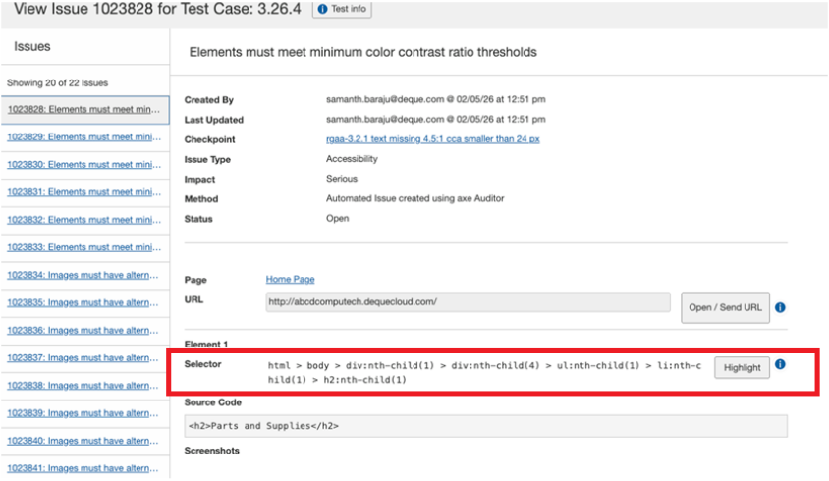Select issue 1023841 at bottom of list
Viewport: 829px width, 481px height.
click(x=83, y=468)
